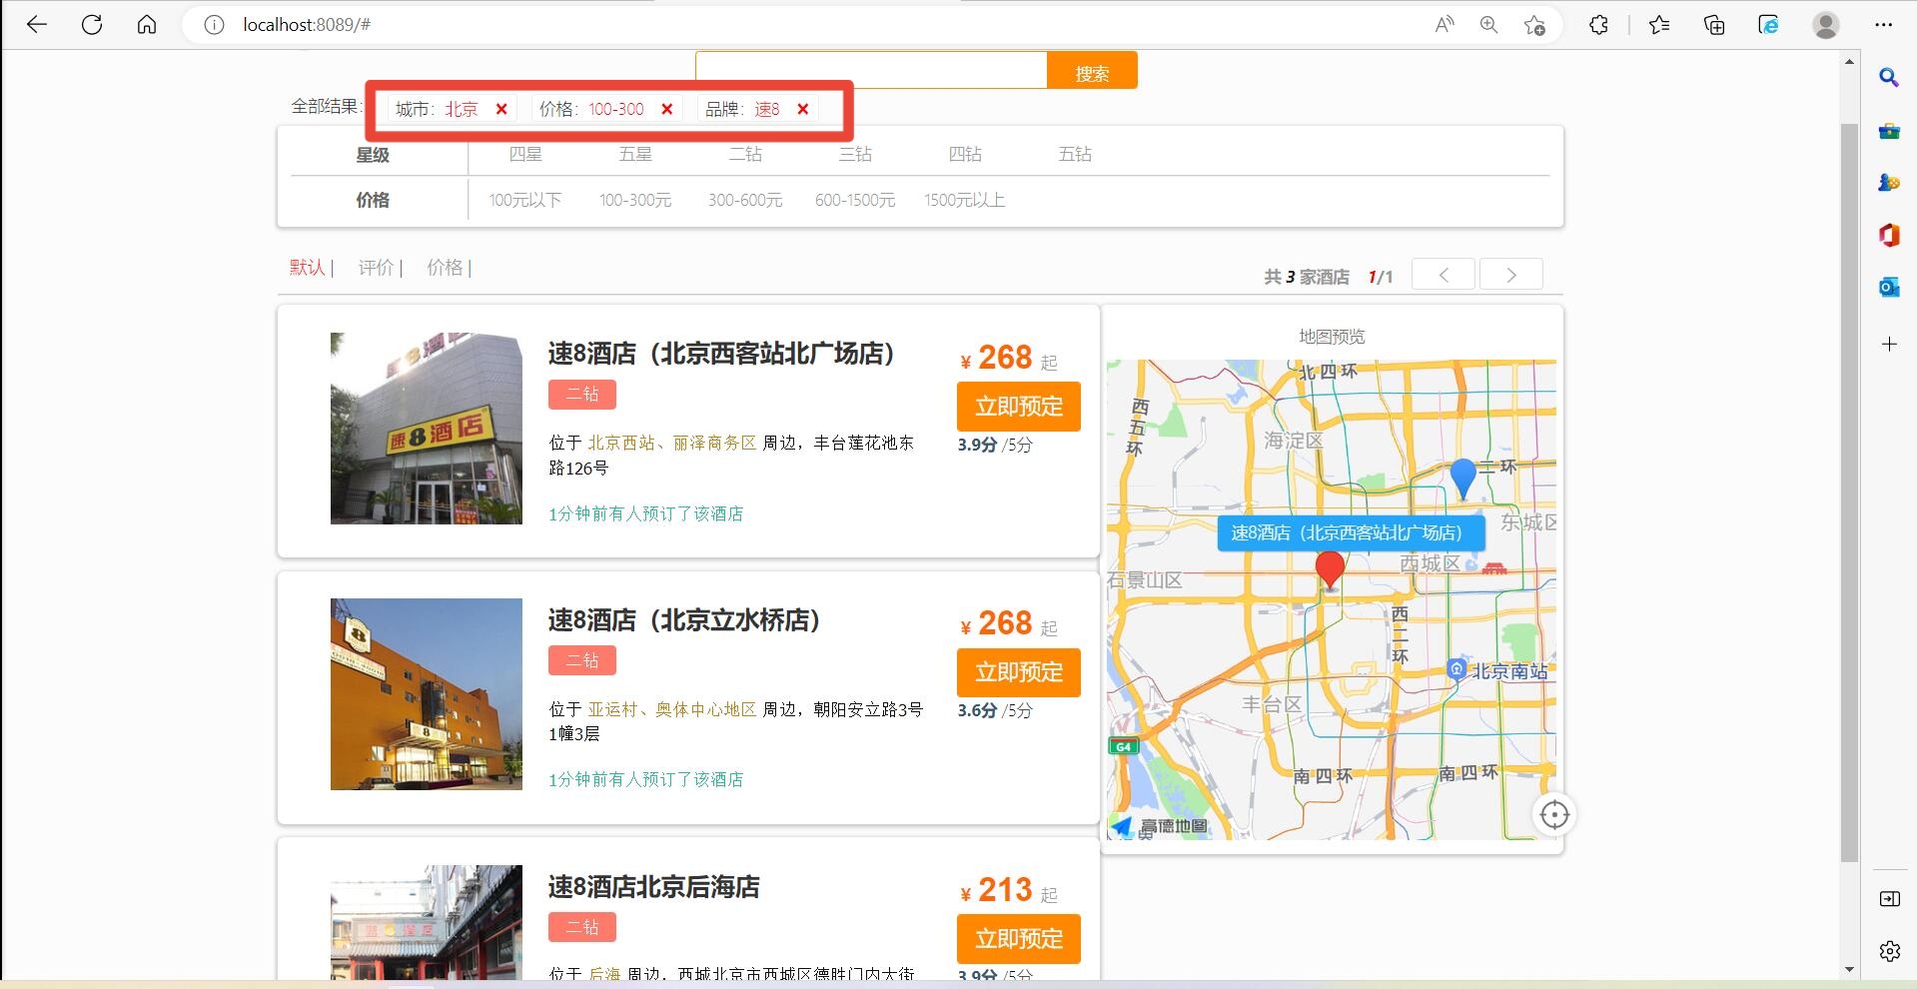This screenshot has height=989, width=1917.
Task: Open the sidebar Microsoft 365 icon
Action: click(x=1889, y=235)
